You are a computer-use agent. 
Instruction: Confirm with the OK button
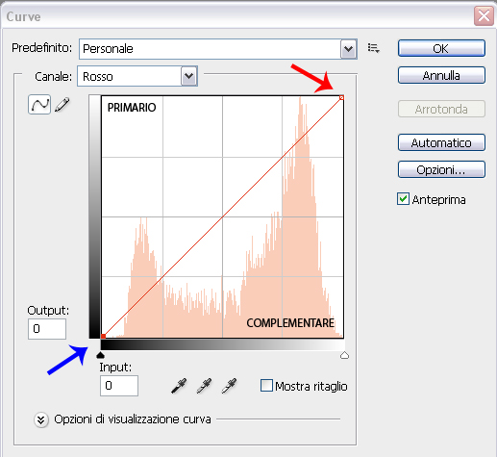441,48
